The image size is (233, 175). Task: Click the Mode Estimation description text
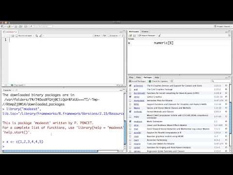(x=154, y=122)
